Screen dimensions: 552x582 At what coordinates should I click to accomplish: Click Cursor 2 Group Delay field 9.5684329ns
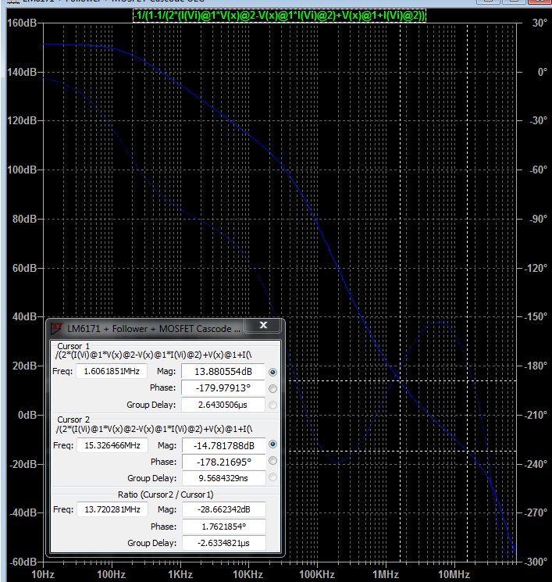[x=224, y=478]
